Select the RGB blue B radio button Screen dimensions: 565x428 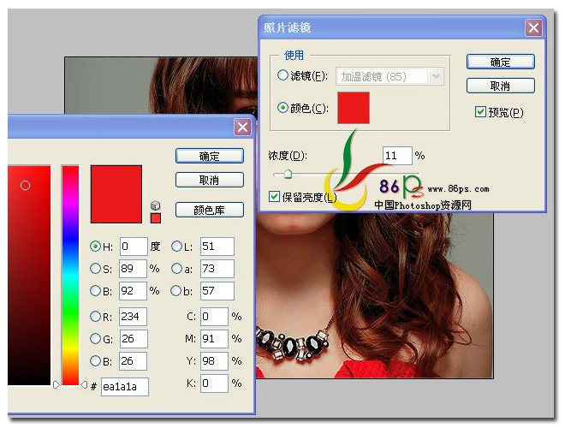[x=95, y=360]
